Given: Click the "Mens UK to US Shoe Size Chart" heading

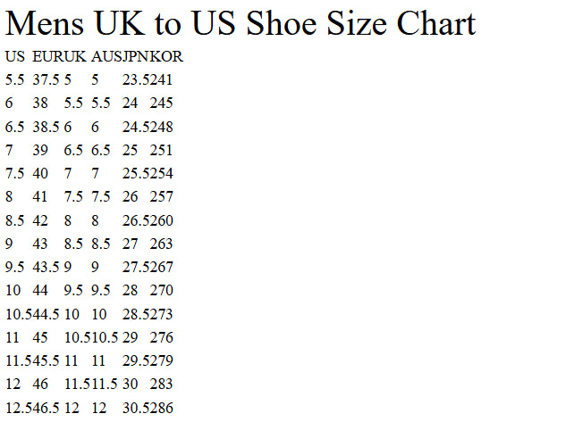Looking at the screenshot, I should [241, 23].
